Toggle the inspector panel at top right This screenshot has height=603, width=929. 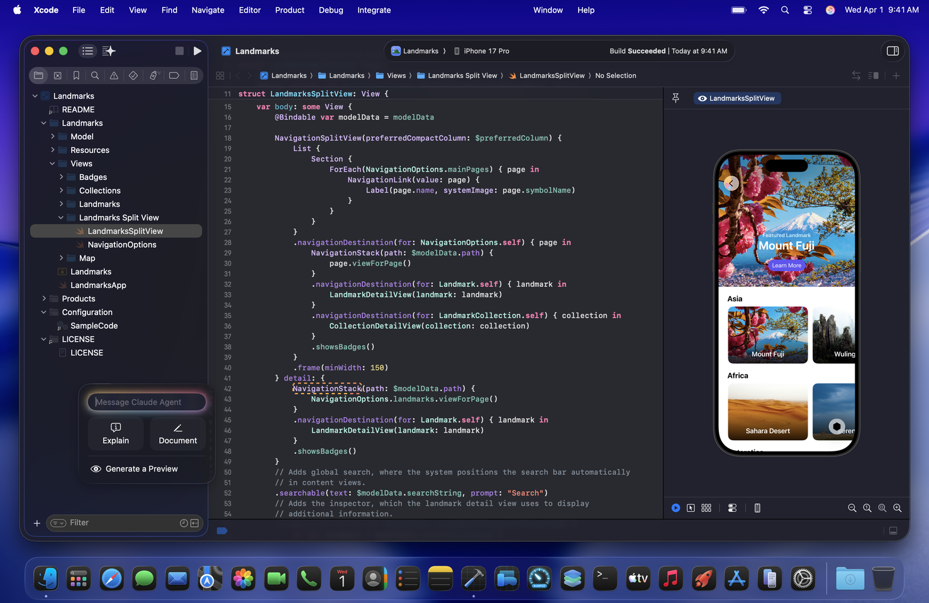click(893, 51)
